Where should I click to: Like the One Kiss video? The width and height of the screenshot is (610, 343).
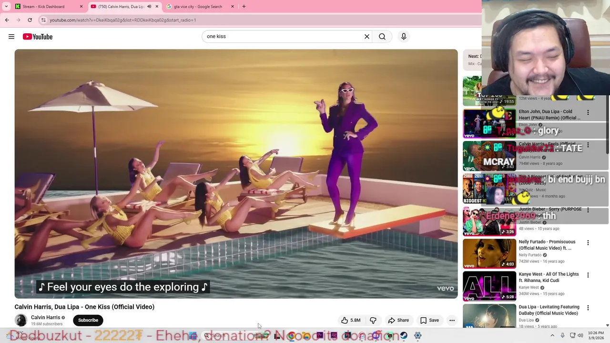pos(351,320)
